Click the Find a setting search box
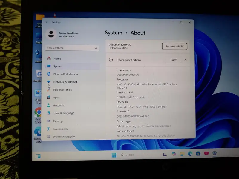239x179 pixels. click(x=70, y=48)
